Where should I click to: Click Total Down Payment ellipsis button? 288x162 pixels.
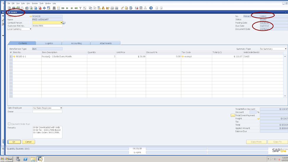[x=233, y=116]
